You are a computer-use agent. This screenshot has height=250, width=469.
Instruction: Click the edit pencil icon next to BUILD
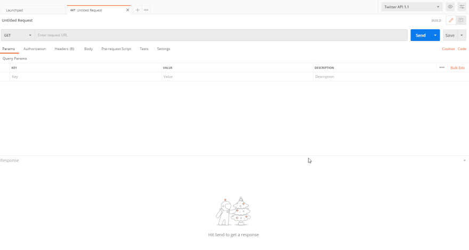coord(451,20)
